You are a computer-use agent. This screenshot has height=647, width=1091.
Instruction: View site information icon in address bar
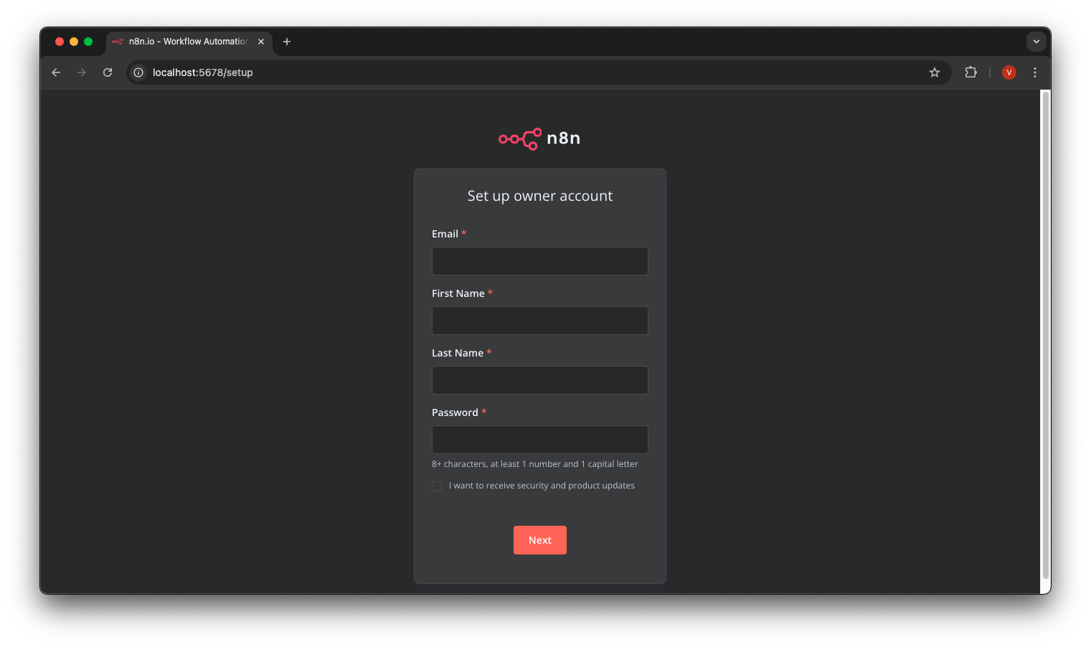138,72
